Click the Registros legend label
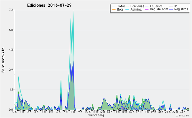 (181, 9)
